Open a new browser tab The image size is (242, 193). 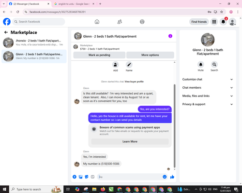coord(100,4)
